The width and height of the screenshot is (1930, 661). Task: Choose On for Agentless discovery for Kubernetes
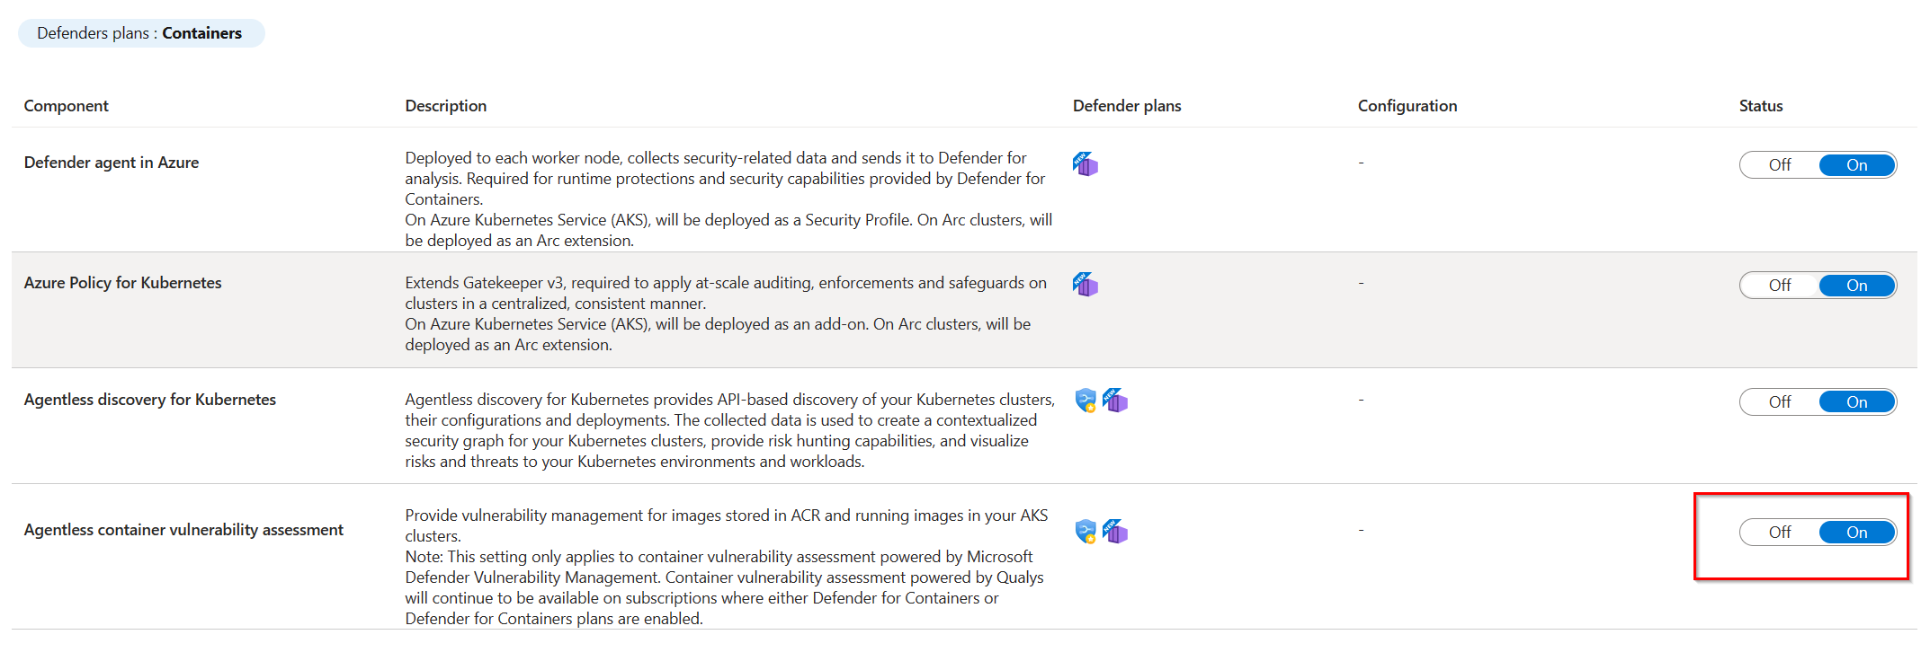tap(1857, 402)
